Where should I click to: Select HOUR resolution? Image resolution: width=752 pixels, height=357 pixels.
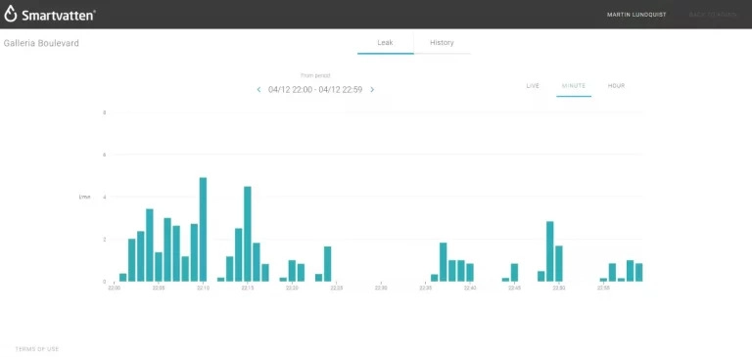point(616,86)
